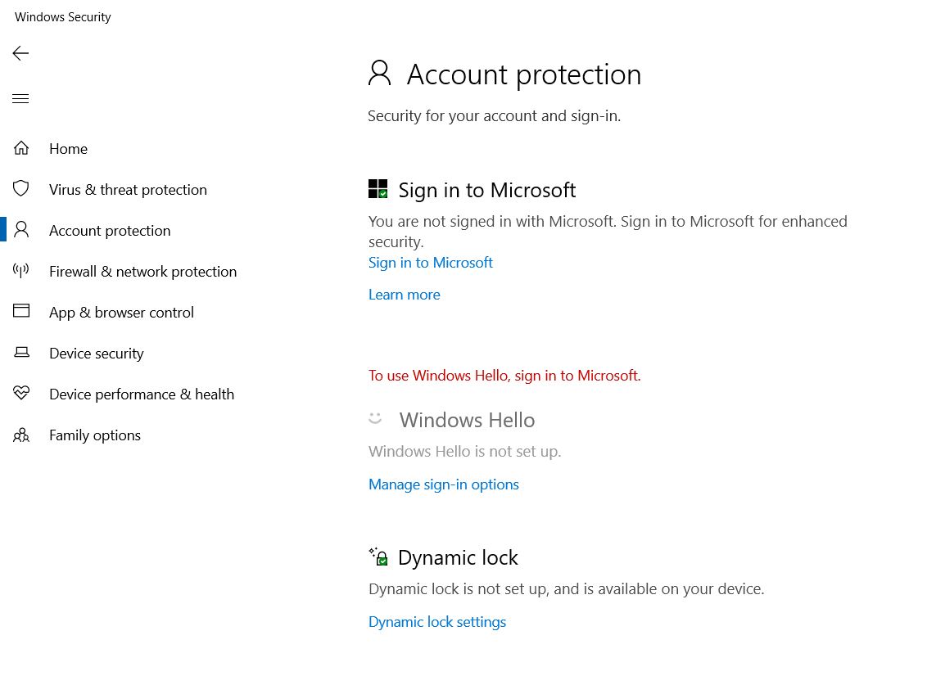
Task: Open Home from the sidebar
Action: tap(68, 149)
